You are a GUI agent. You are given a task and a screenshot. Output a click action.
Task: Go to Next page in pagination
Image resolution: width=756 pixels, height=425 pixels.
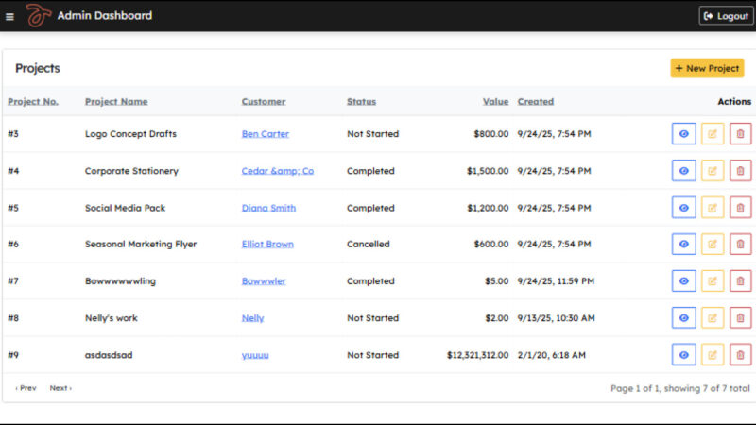click(x=60, y=388)
